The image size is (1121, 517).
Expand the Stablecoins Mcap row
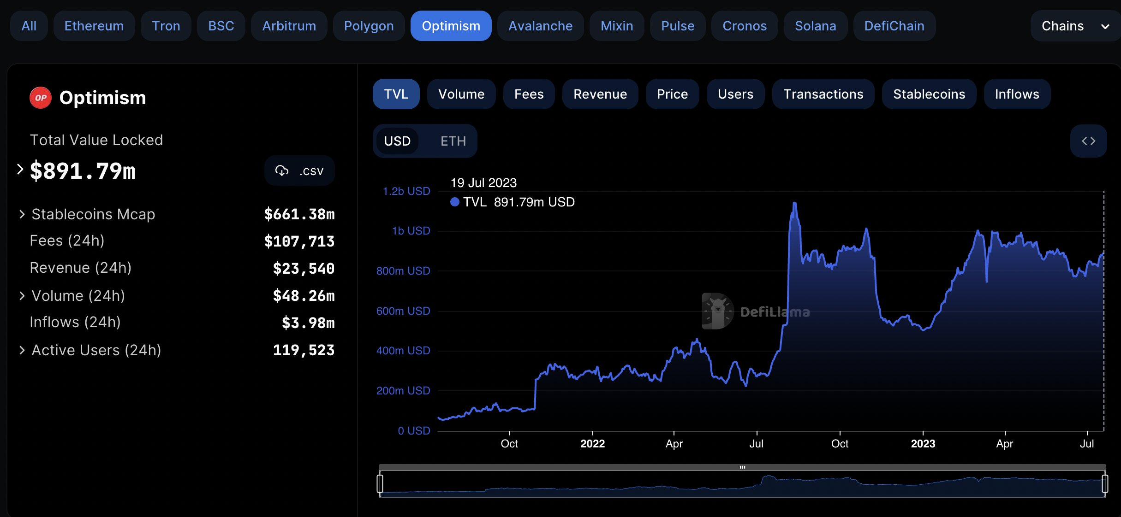tap(22, 214)
